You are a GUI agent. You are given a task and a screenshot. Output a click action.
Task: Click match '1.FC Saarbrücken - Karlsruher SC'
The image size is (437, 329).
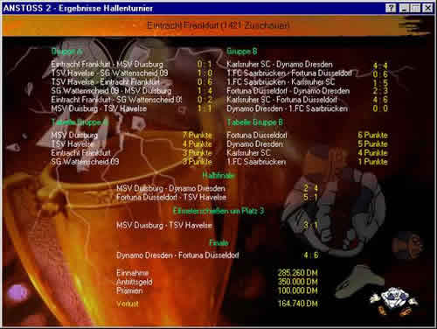pos(281,81)
